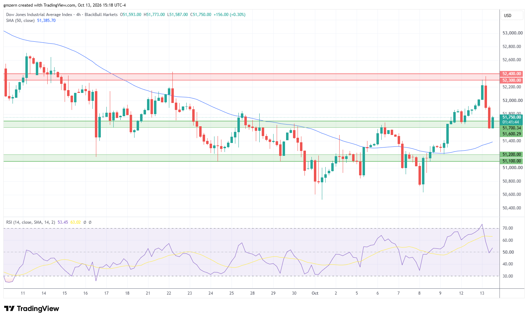Click the high price H51,773.00
The height and width of the screenshot is (319, 528).
coord(154,15)
